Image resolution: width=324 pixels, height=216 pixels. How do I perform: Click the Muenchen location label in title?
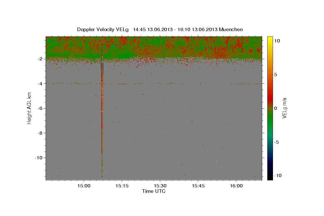(x=231, y=29)
